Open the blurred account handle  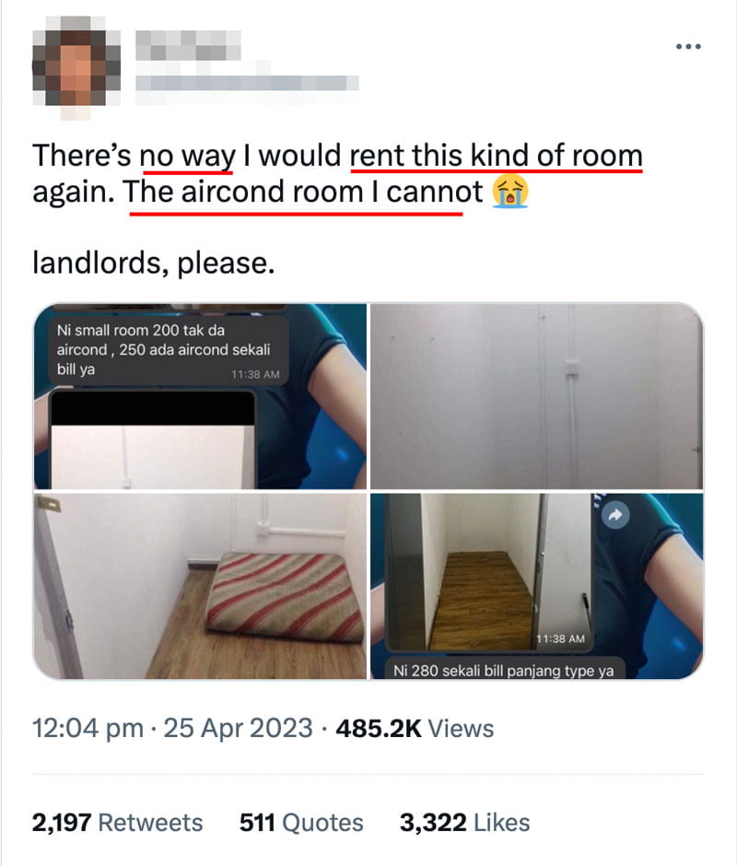click(x=247, y=83)
